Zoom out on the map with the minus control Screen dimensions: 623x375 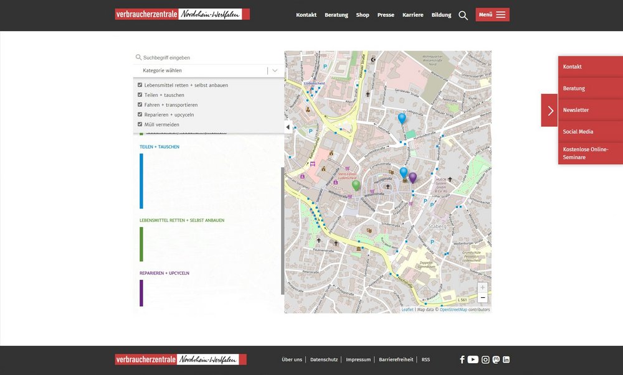482,297
